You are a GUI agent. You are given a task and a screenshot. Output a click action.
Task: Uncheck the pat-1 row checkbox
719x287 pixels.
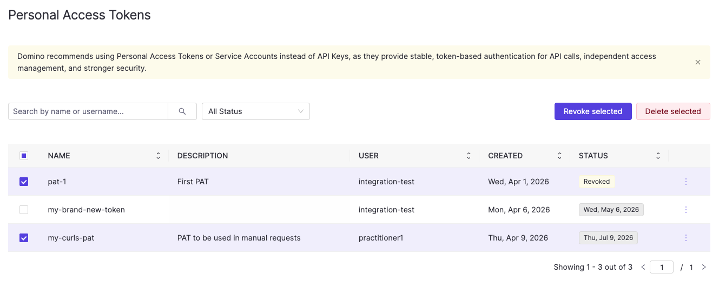pyautogui.click(x=24, y=182)
